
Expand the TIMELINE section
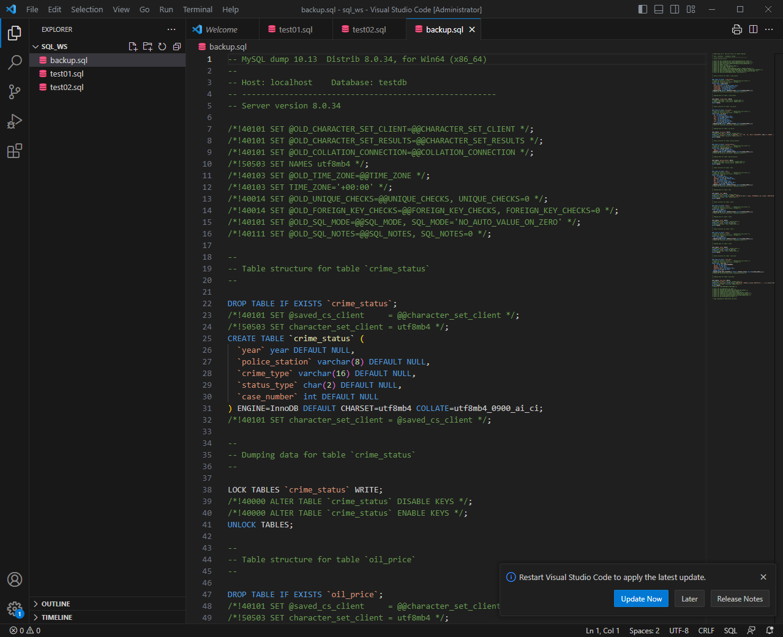pos(107,617)
